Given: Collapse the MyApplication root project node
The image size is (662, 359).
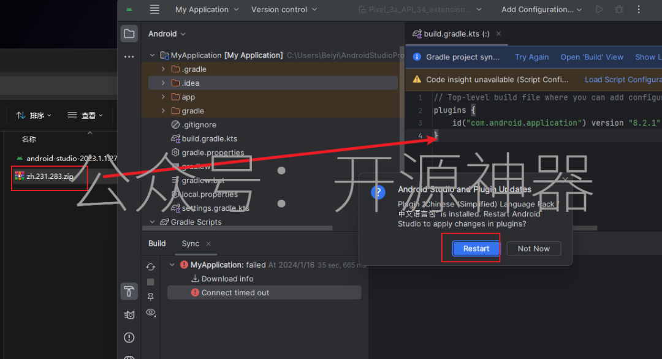Looking at the screenshot, I should 153,55.
